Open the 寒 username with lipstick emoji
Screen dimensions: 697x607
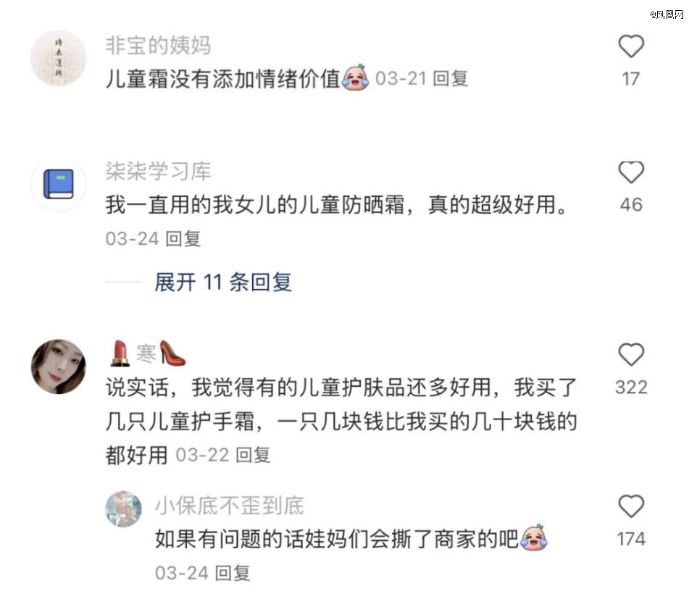148,353
